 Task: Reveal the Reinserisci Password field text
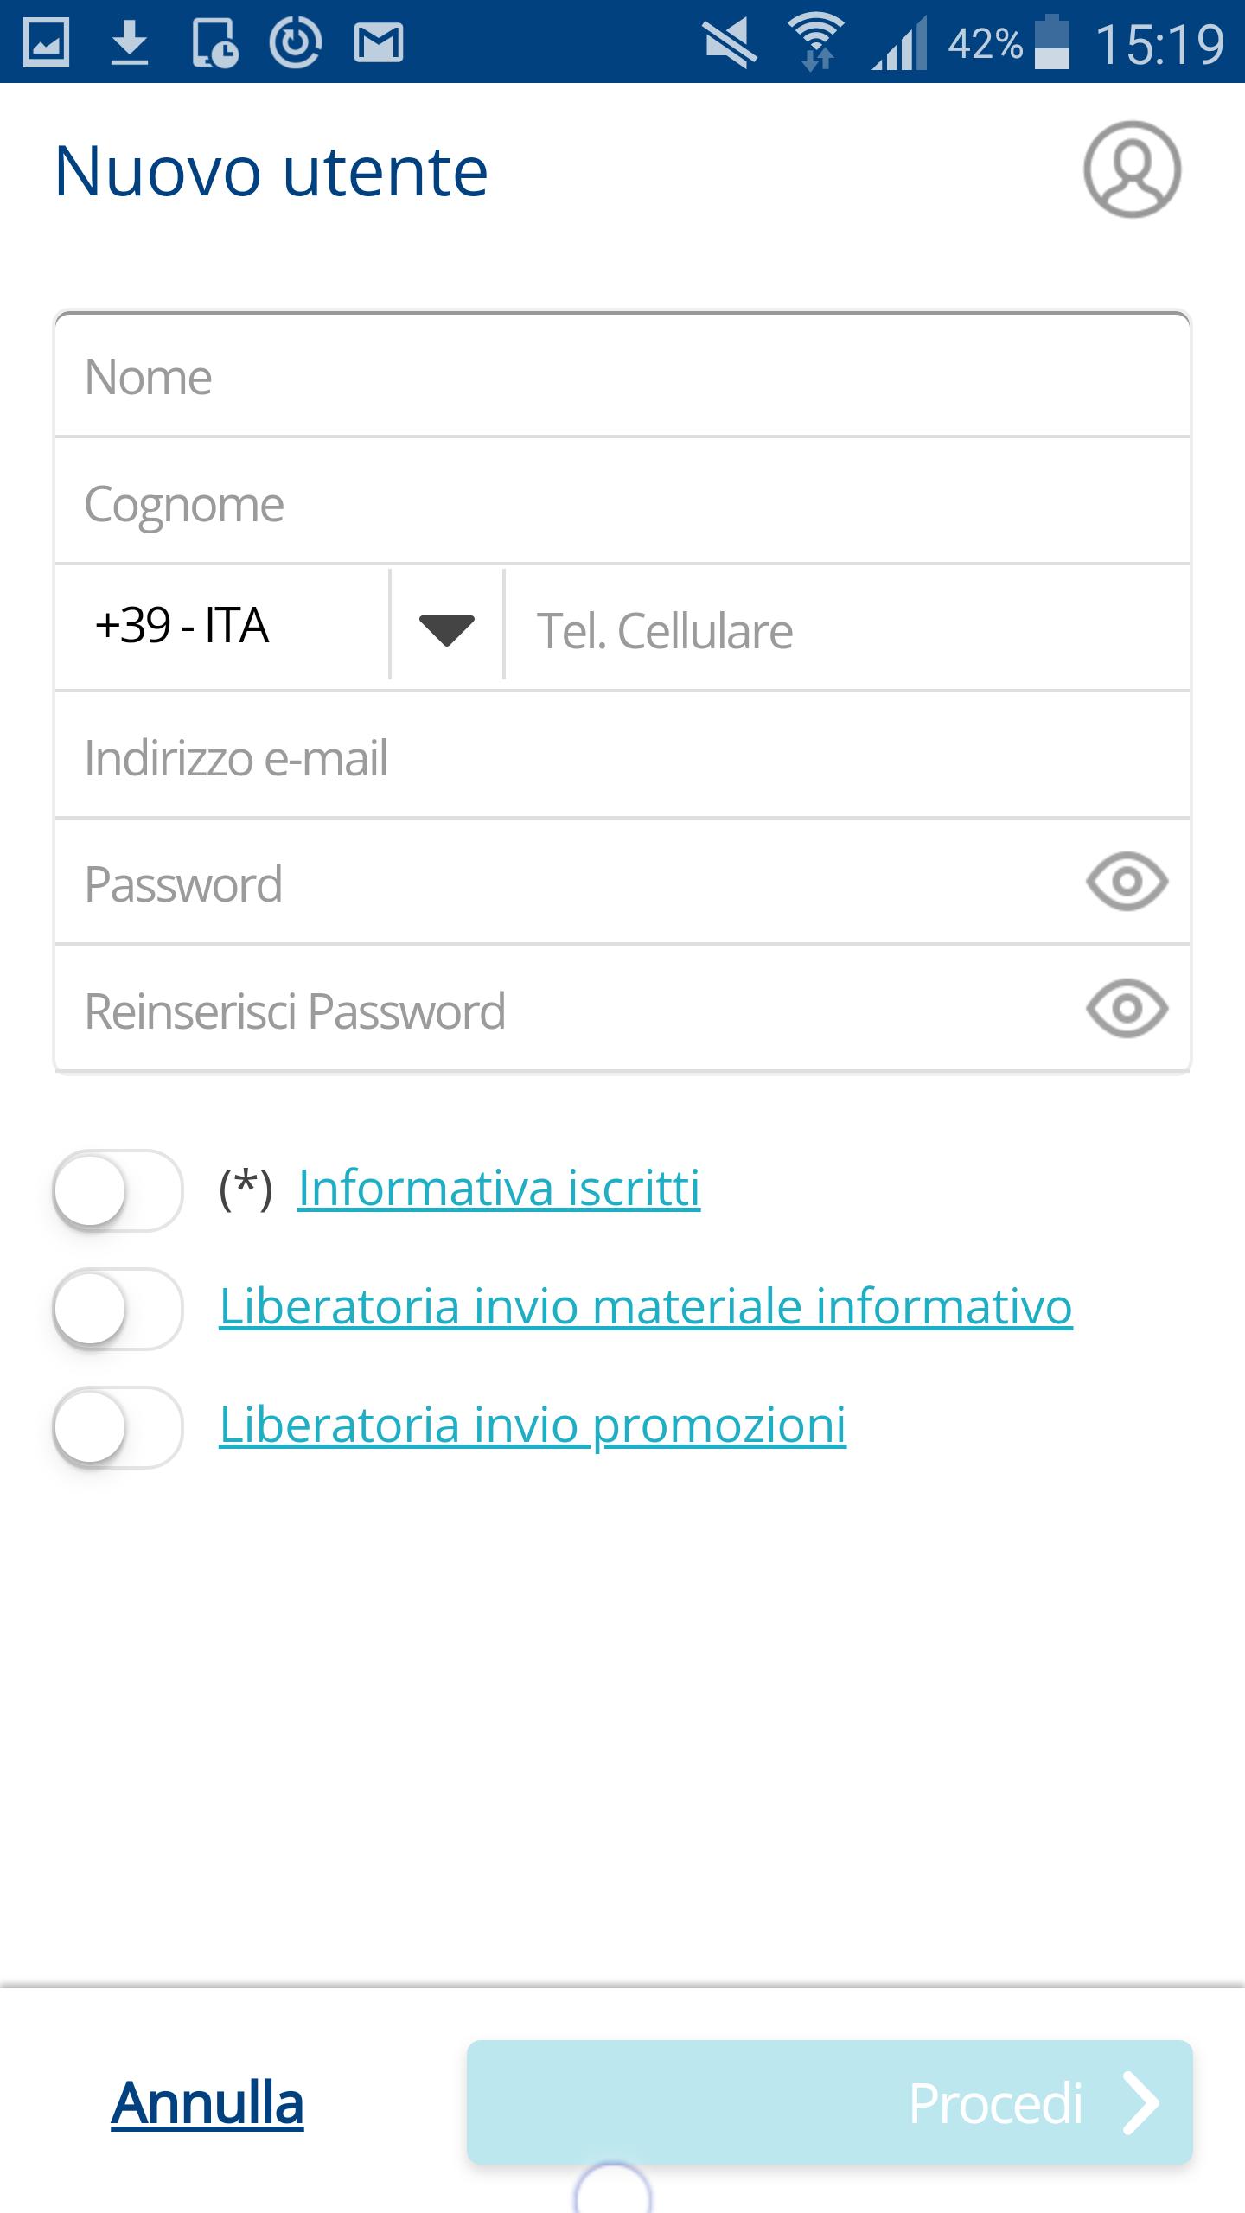[1127, 1009]
